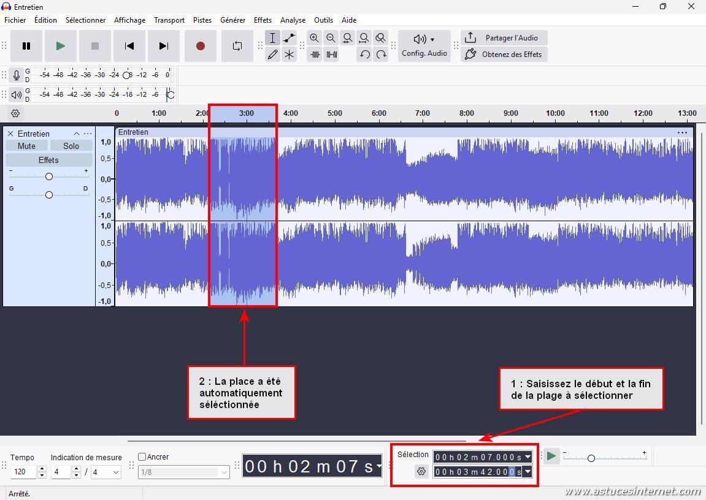Mute the Entretien track

coord(26,146)
